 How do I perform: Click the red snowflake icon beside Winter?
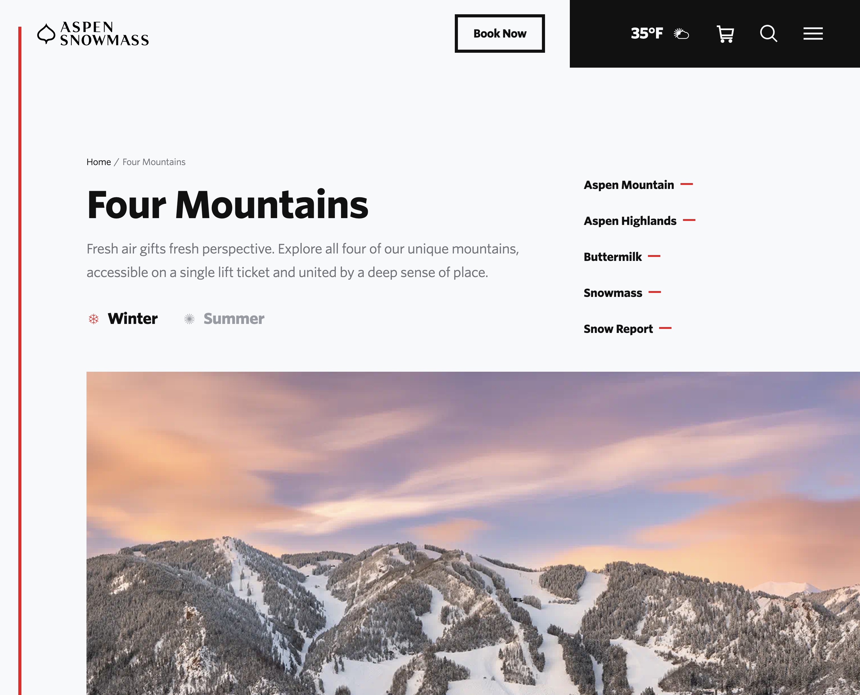coord(94,319)
